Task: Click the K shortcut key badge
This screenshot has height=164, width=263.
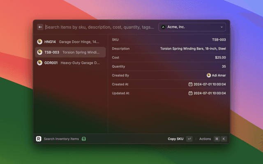Action: point(224,139)
